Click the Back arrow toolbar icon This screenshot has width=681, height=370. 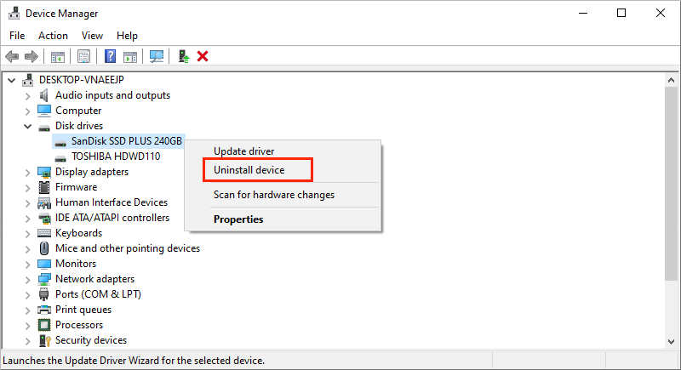point(12,56)
